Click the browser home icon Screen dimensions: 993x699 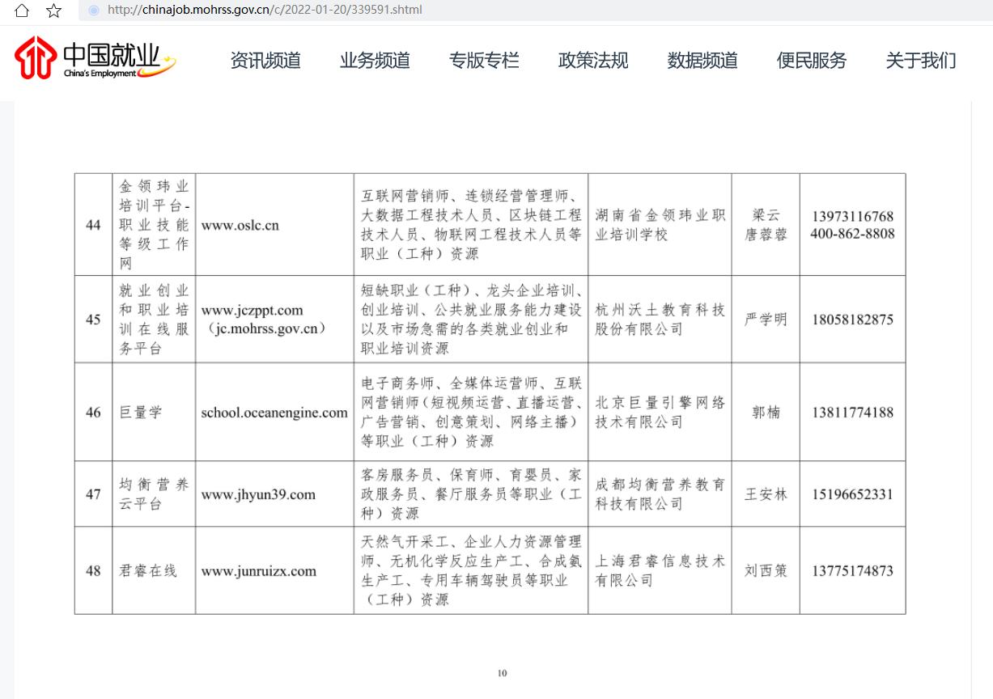coord(23,10)
